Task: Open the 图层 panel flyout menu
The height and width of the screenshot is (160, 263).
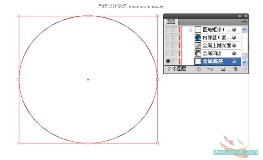Action: [244, 22]
